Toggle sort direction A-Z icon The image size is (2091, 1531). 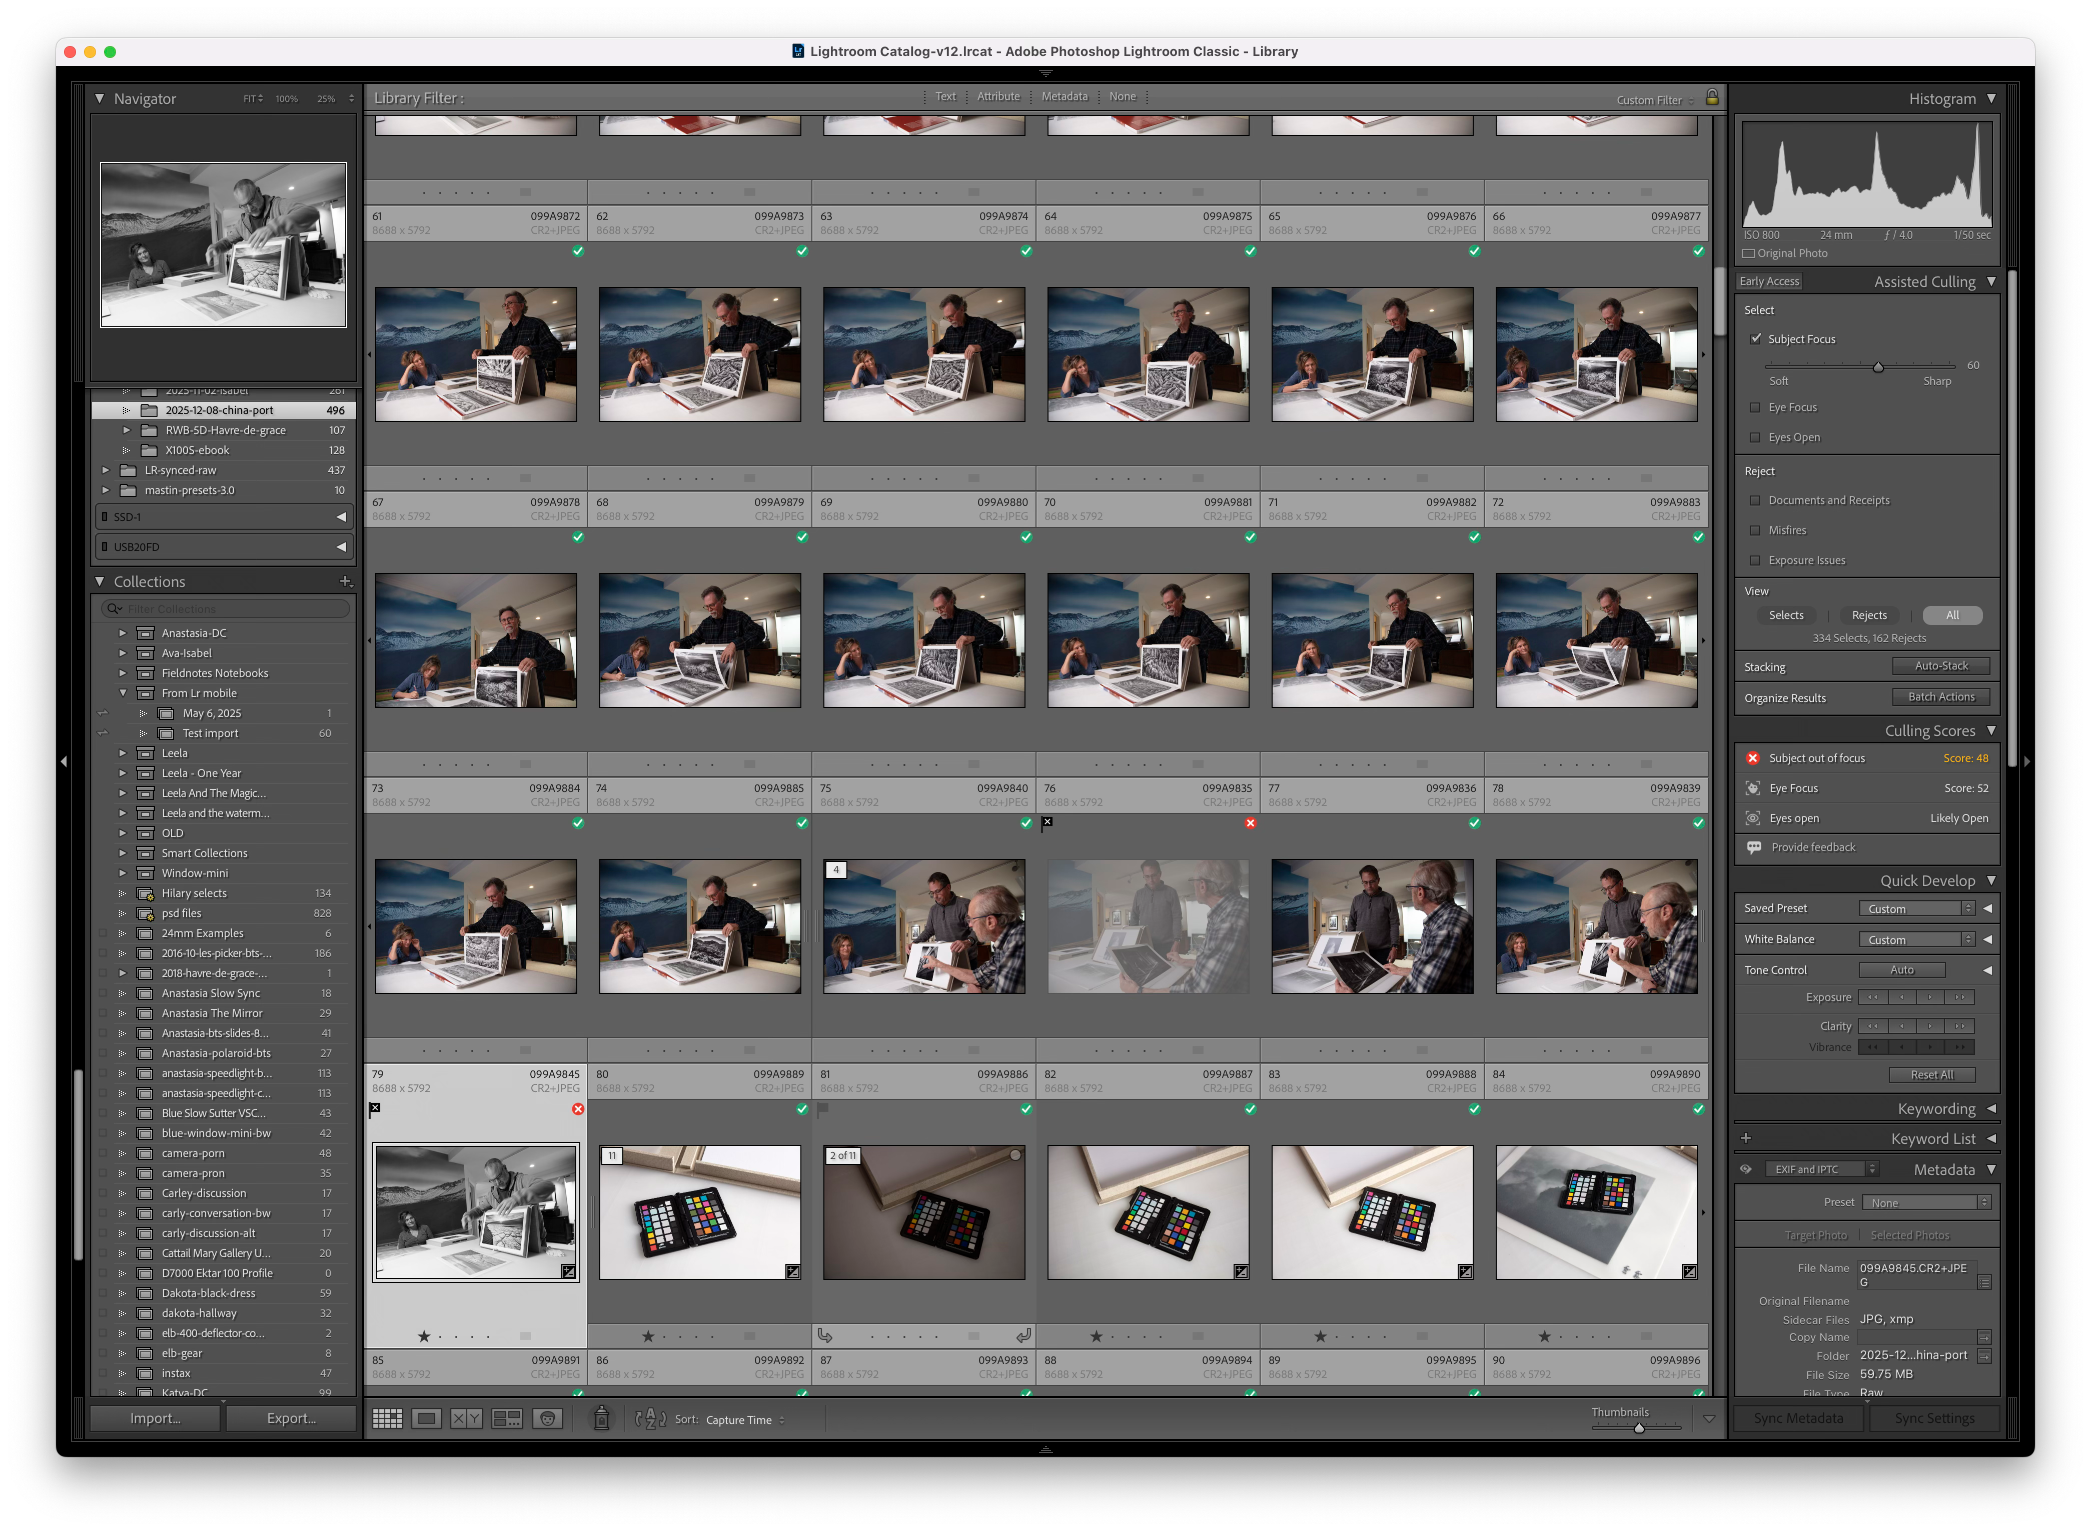[x=650, y=1419]
